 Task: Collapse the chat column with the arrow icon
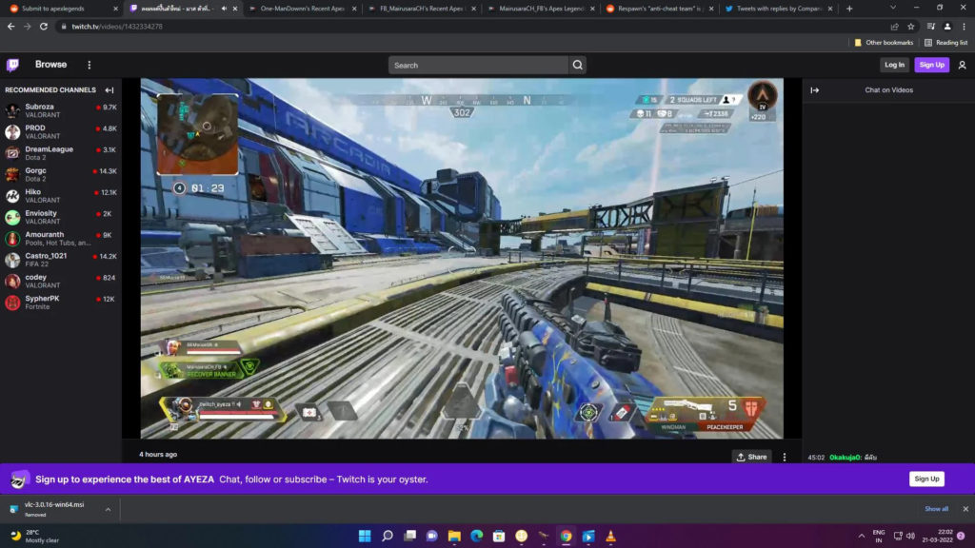pos(815,89)
